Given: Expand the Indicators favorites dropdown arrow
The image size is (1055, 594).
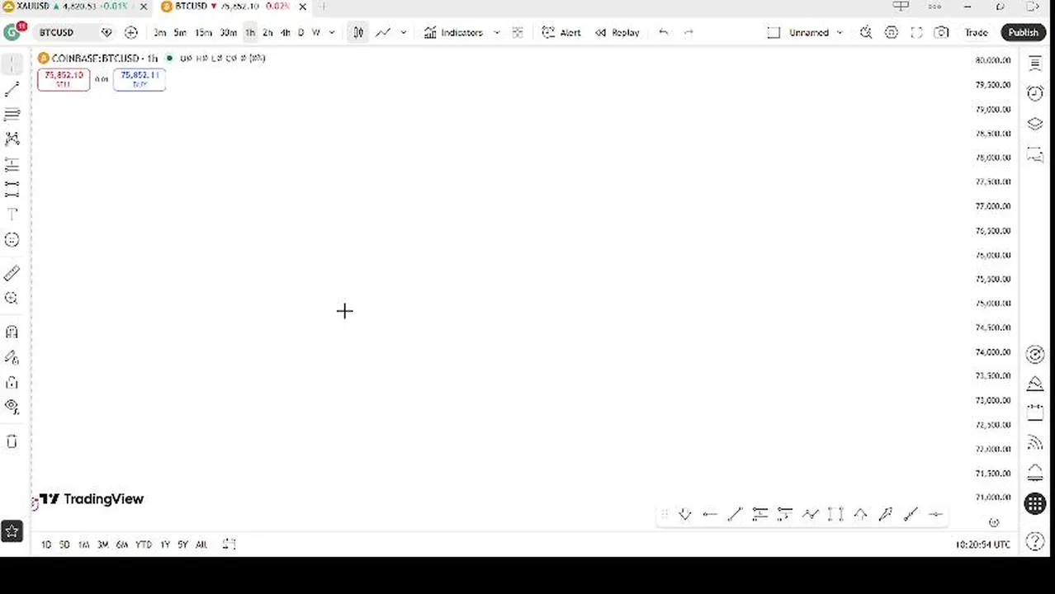Looking at the screenshot, I should point(496,32).
